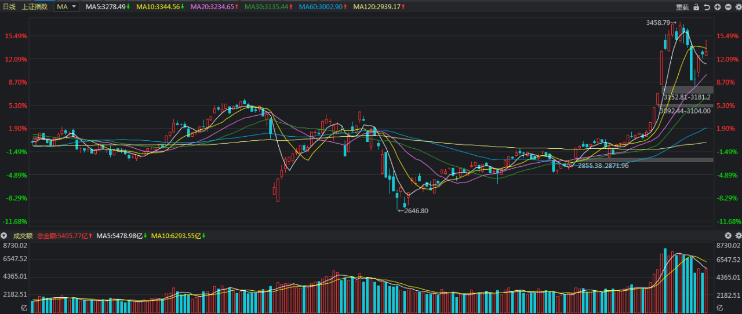Click the MA60:3002.90 value

click(x=322, y=6)
